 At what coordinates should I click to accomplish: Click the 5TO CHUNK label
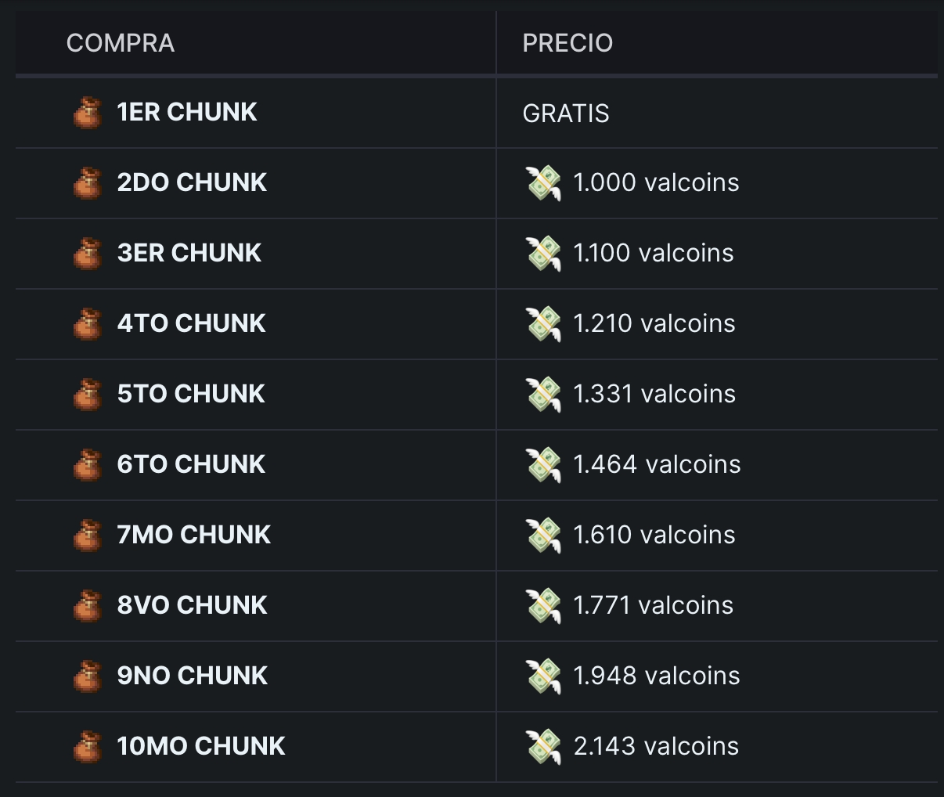pyautogui.click(x=191, y=394)
